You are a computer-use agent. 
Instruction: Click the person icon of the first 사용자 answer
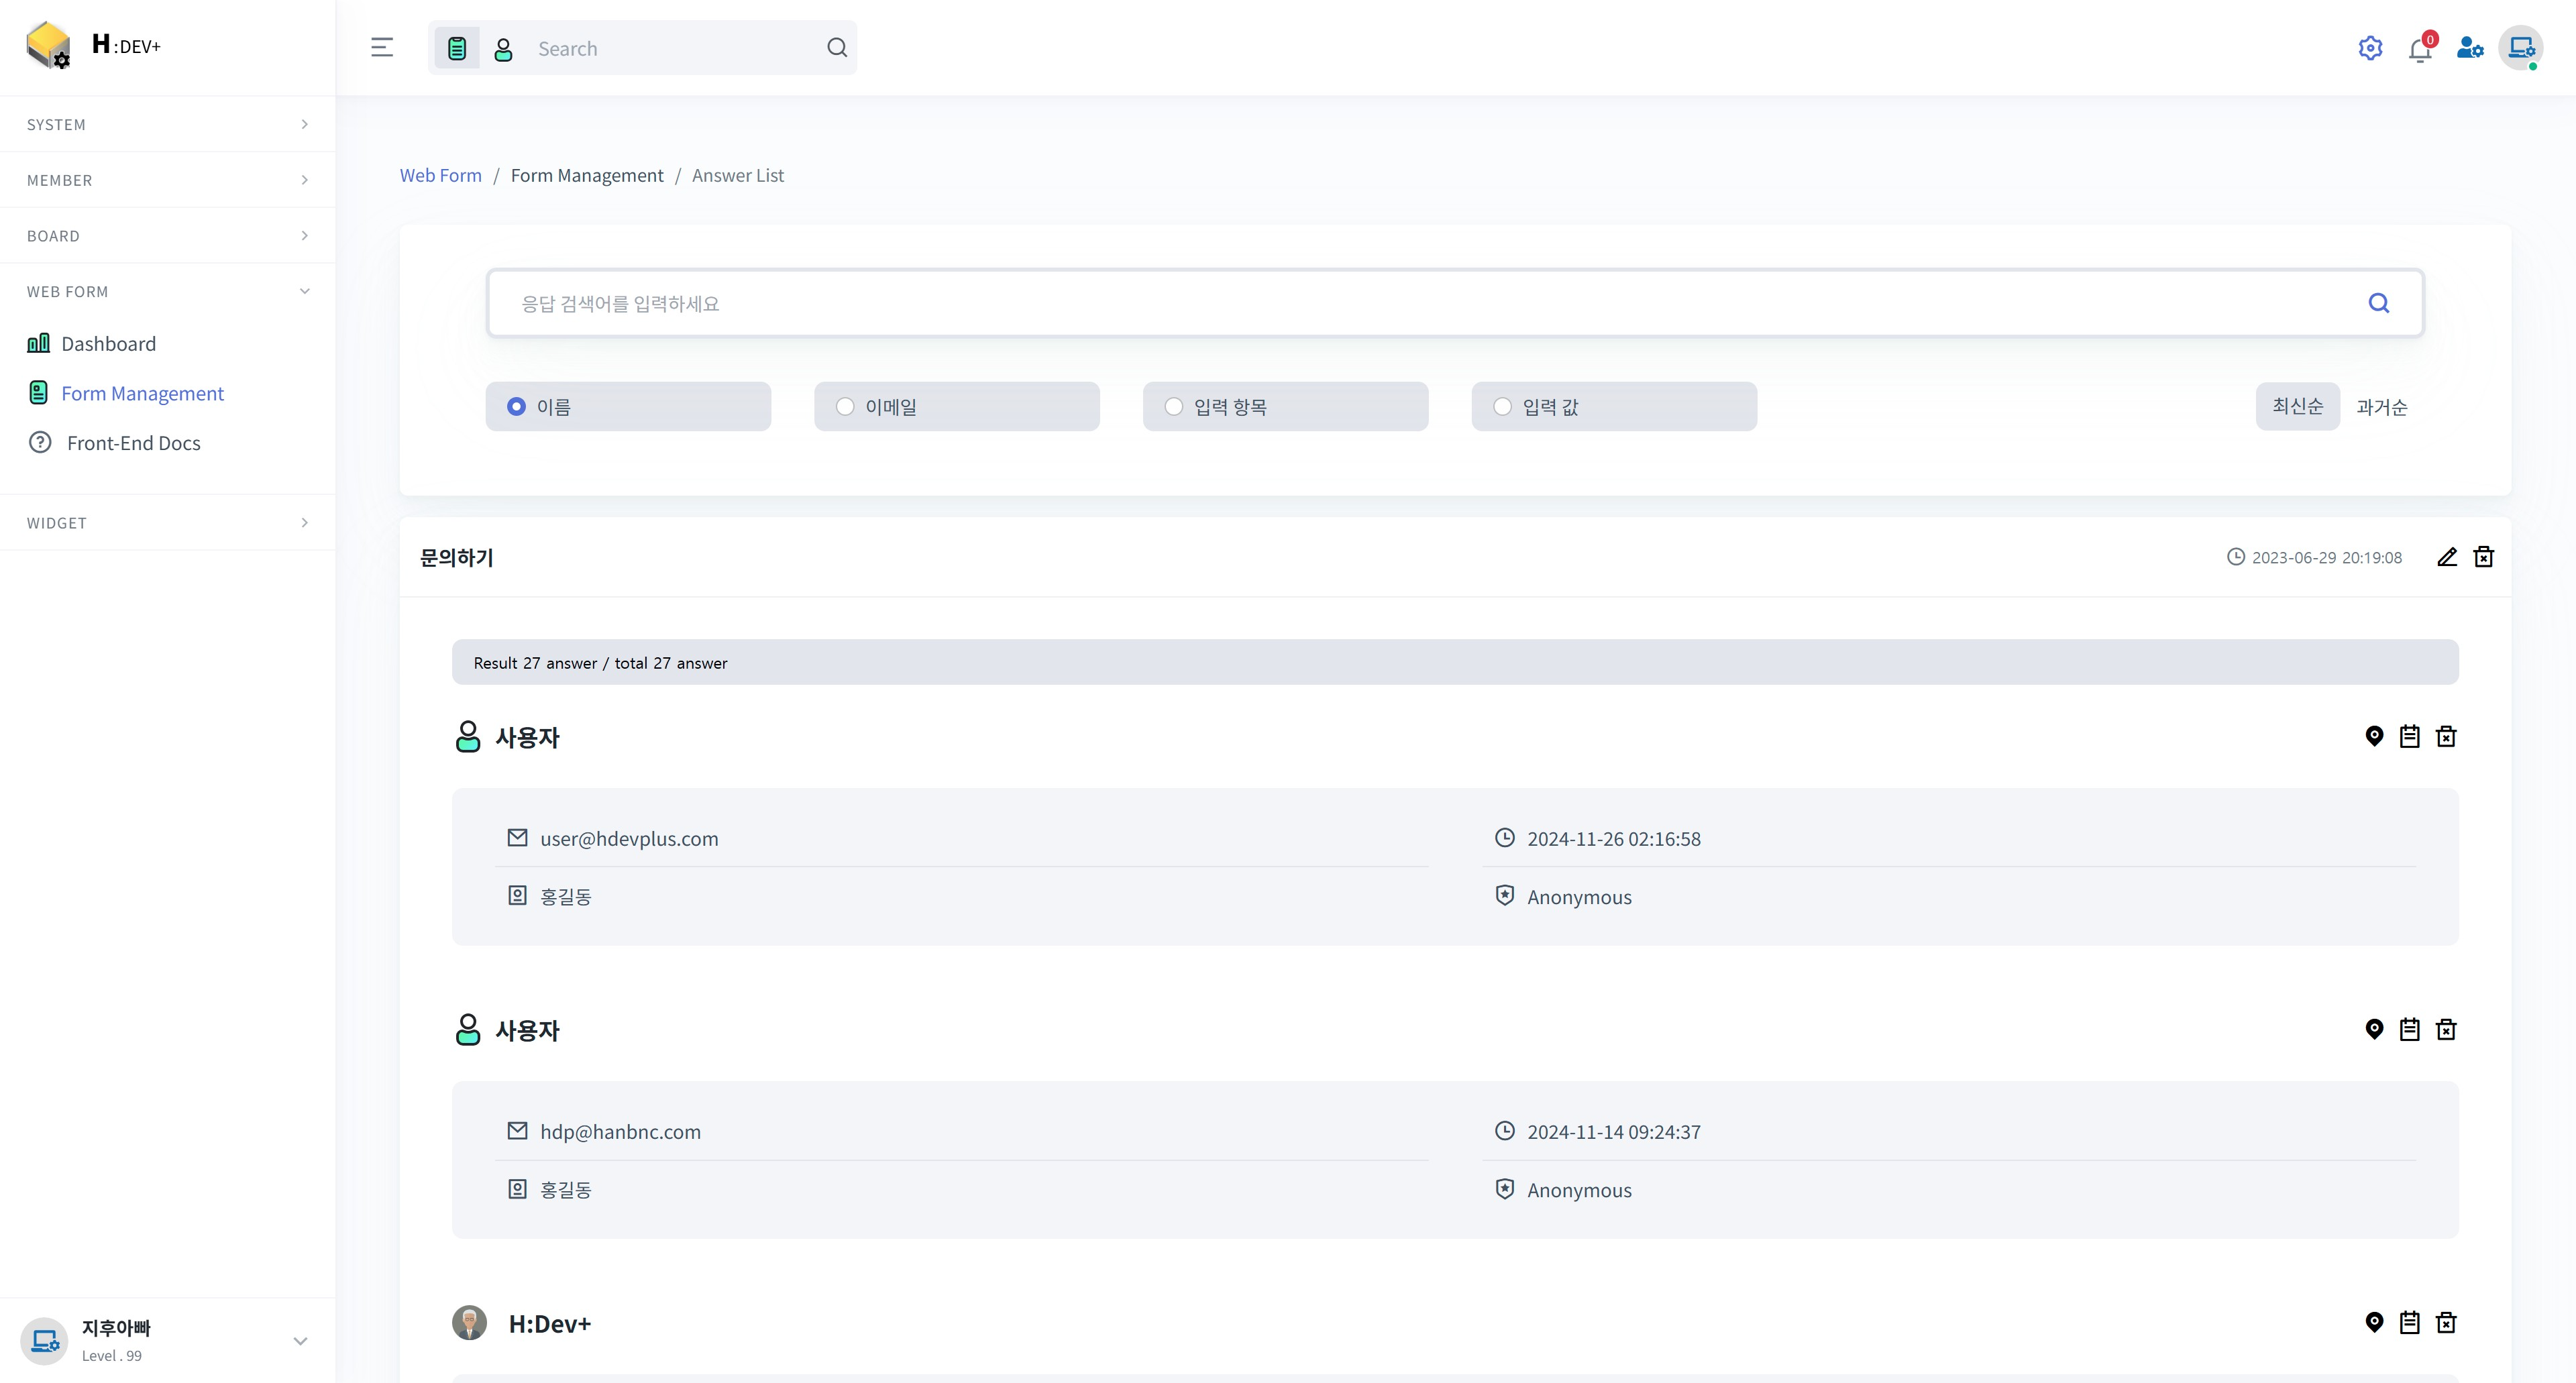(467, 736)
